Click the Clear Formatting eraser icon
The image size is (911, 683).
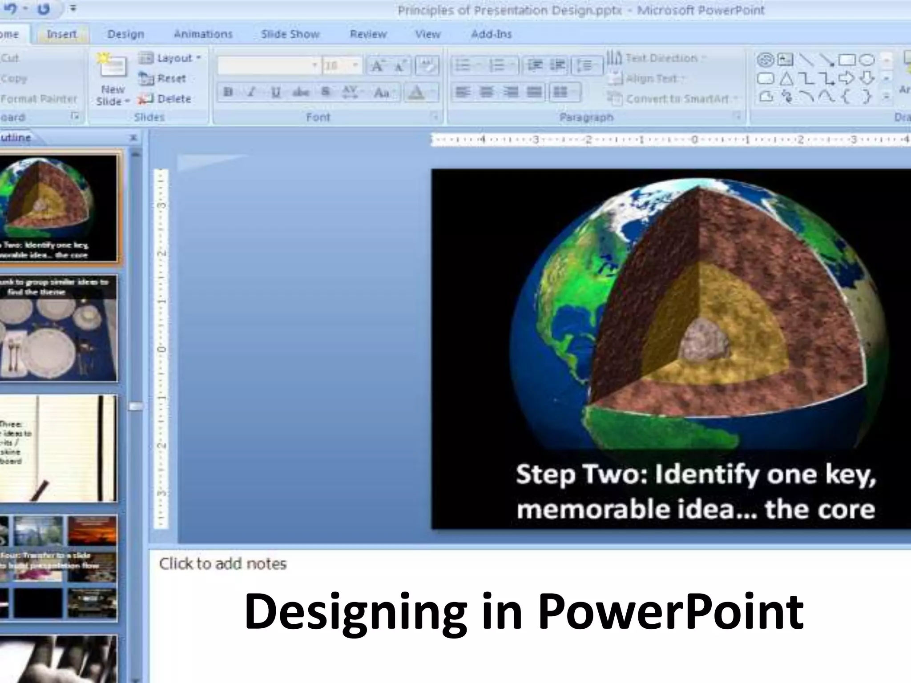427,66
